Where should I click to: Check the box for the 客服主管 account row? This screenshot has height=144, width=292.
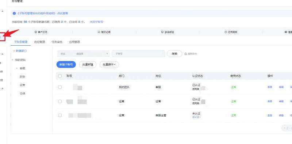[60, 115]
